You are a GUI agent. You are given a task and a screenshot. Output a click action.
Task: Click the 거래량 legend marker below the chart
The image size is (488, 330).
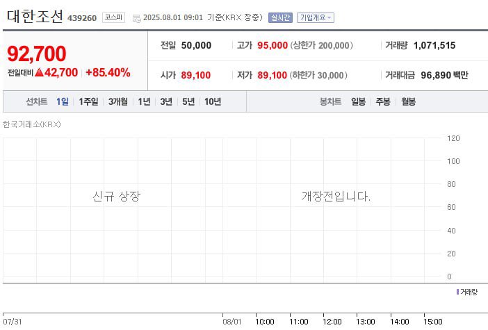click(x=458, y=292)
